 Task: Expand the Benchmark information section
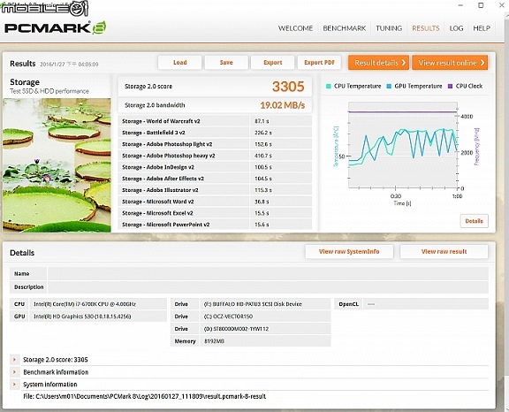tap(14, 371)
